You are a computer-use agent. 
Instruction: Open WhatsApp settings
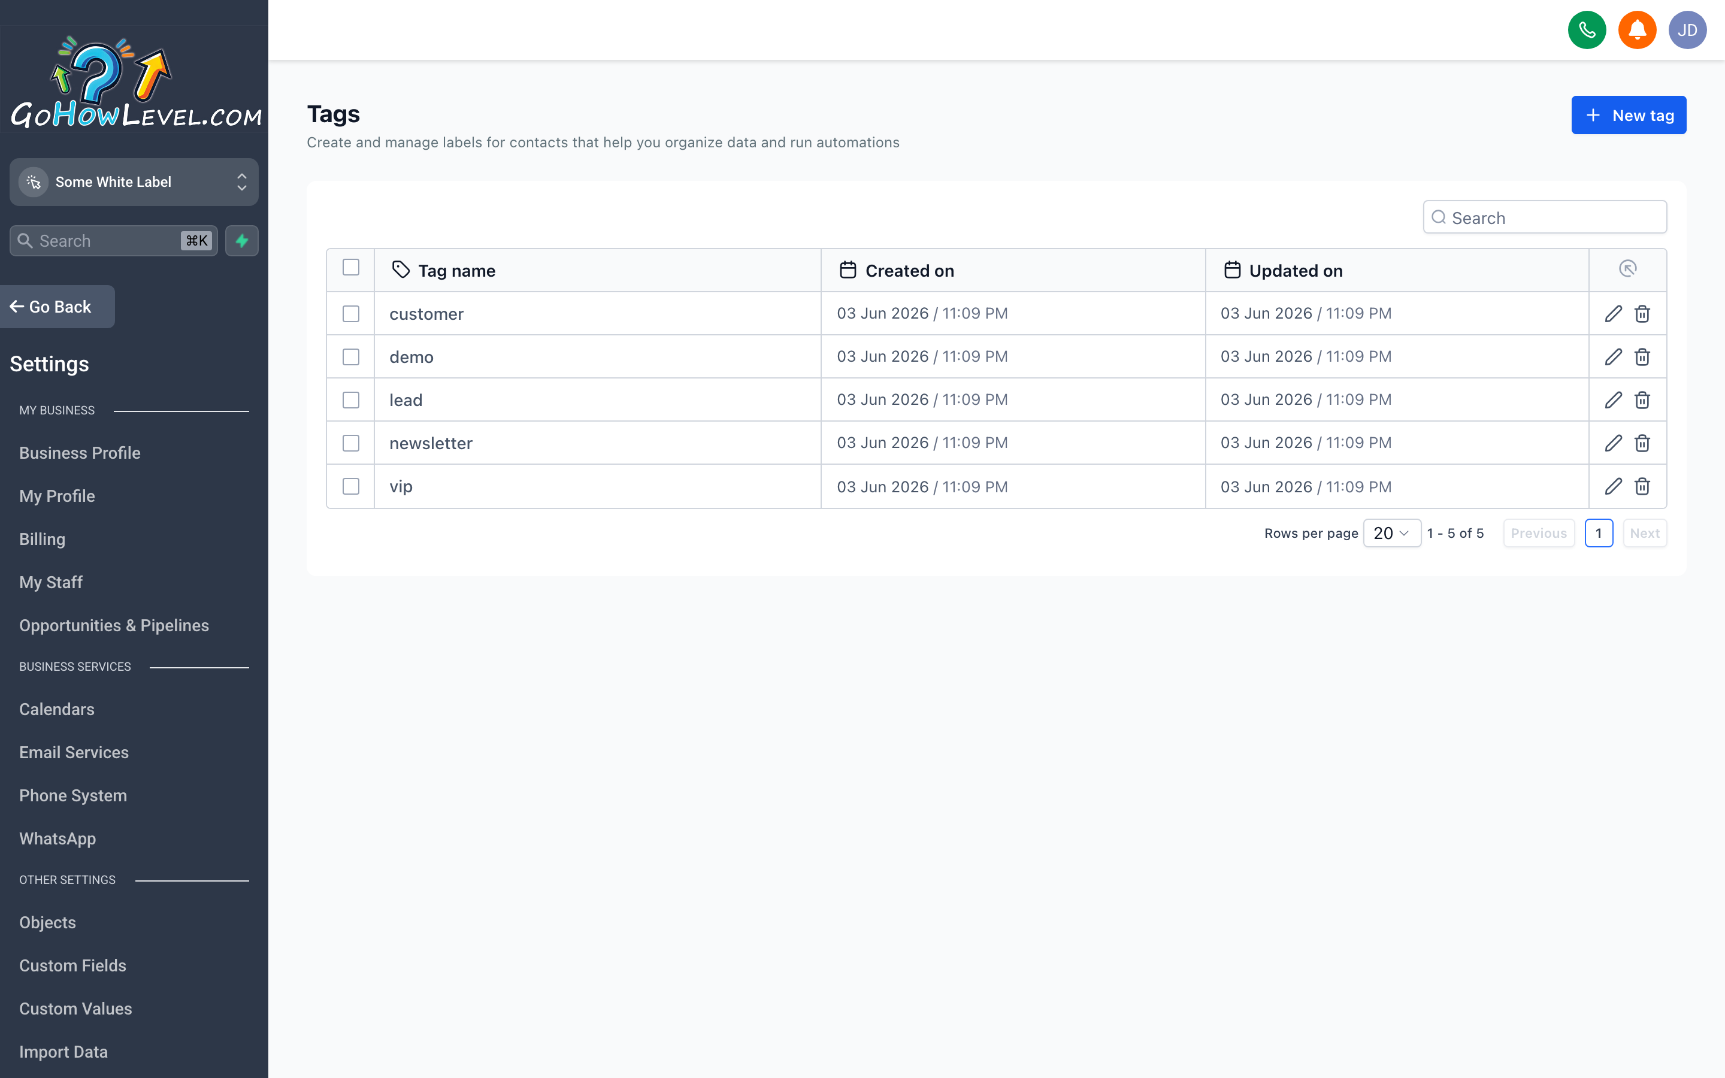pos(57,838)
